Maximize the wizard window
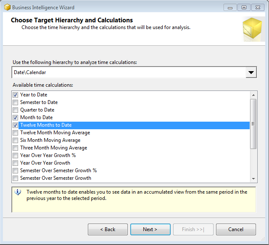269x245 pixels. coord(243,7)
